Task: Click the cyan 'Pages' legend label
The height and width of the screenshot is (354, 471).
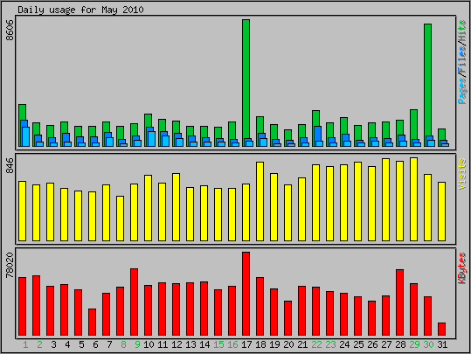Action: click(462, 90)
